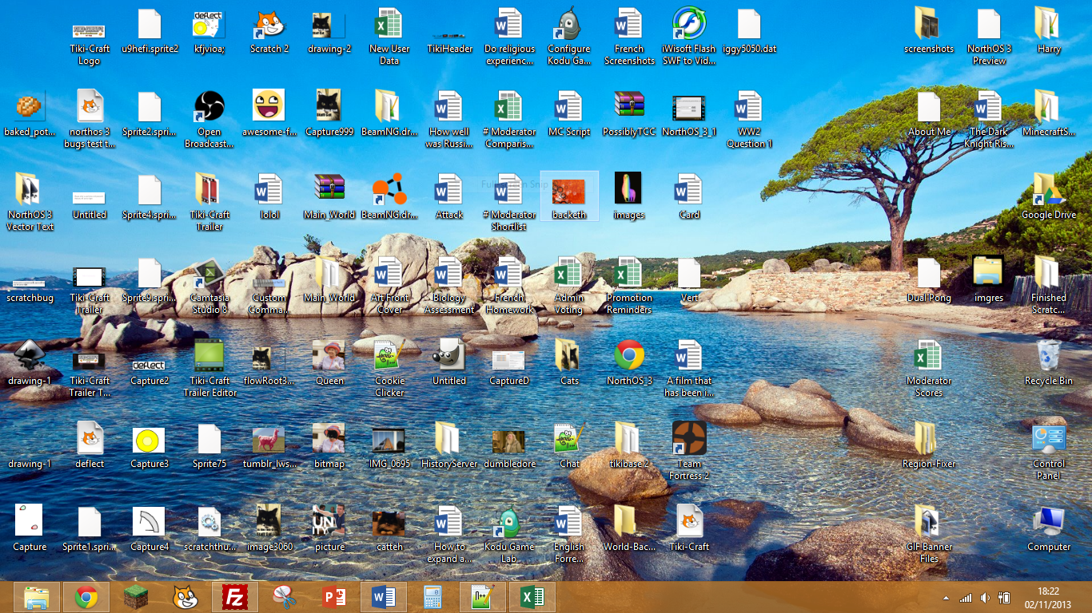
Task: Select the iggy5050.dat file
Action: (749, 31)
